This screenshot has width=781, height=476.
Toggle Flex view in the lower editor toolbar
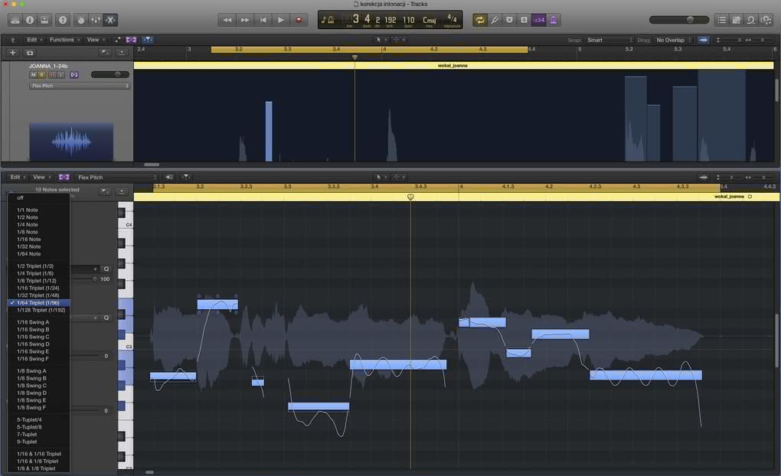pyautogui.click(x=64, y=178)
